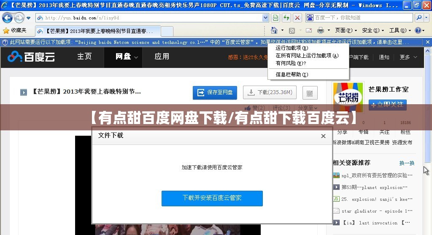Image resolution: width=432 pixels, height=235 pixels.
Task: Click the browser Forward arrow button
Action: pyautogui.click(x=19, y=18)
